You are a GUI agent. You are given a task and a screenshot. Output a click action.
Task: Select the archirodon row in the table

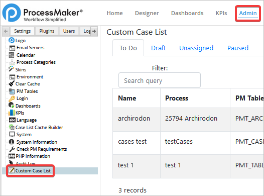point(188,120)
